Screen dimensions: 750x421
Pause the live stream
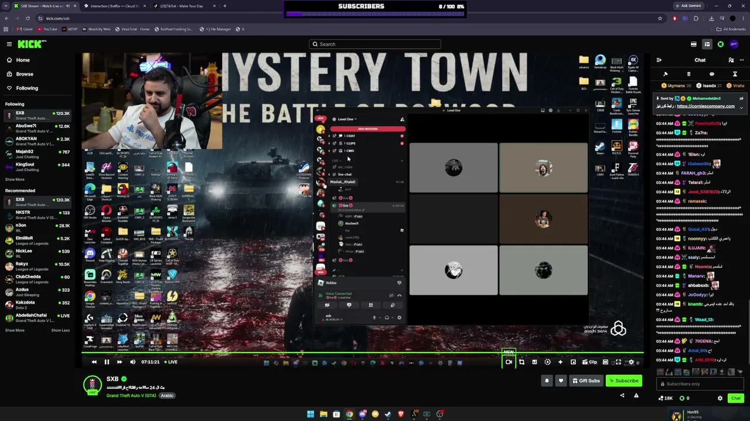107,362
